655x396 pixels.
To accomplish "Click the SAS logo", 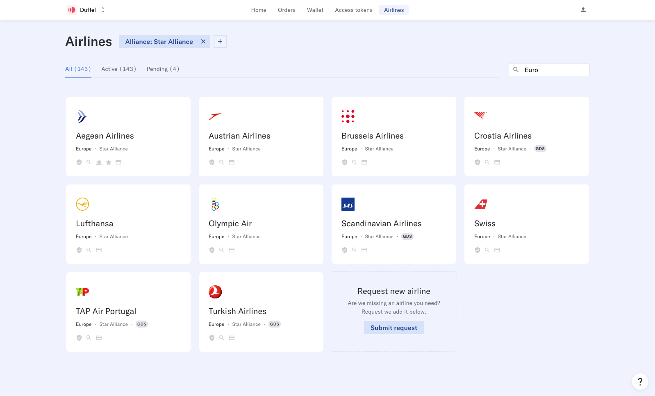I will [348, 204].
